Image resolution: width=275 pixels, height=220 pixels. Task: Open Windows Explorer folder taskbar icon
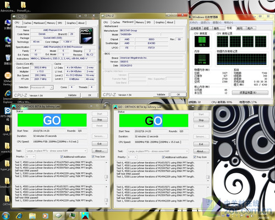coord(32,216)
